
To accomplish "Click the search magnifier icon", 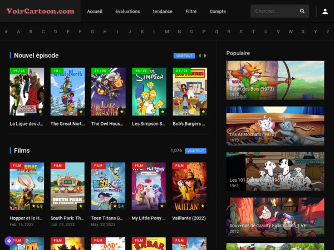I will click(302, 11).
